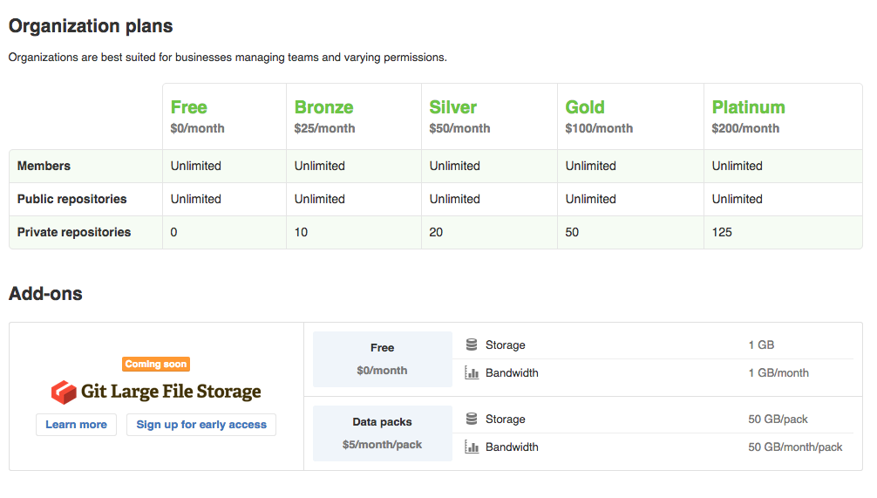Pick the Platinum plan heading
877x498 pixels.
[x=748, y=107]
